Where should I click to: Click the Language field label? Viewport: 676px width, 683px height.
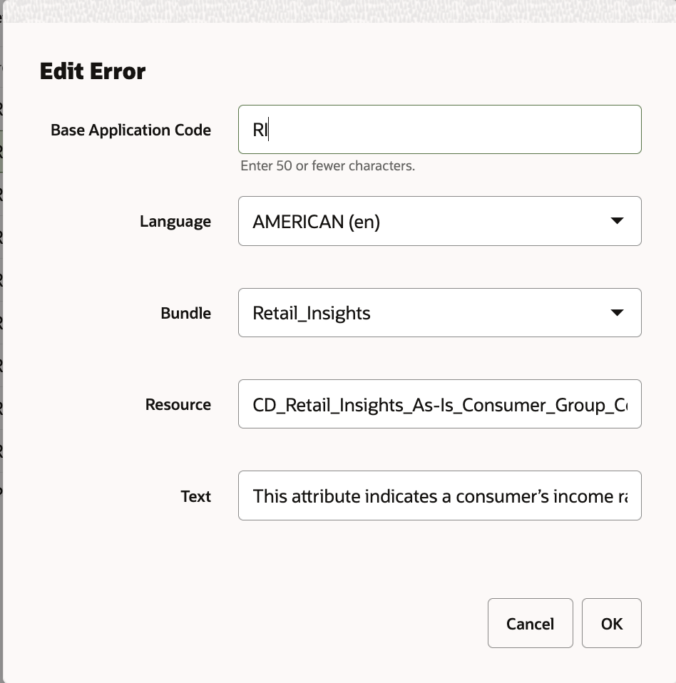tap(175, 221)
